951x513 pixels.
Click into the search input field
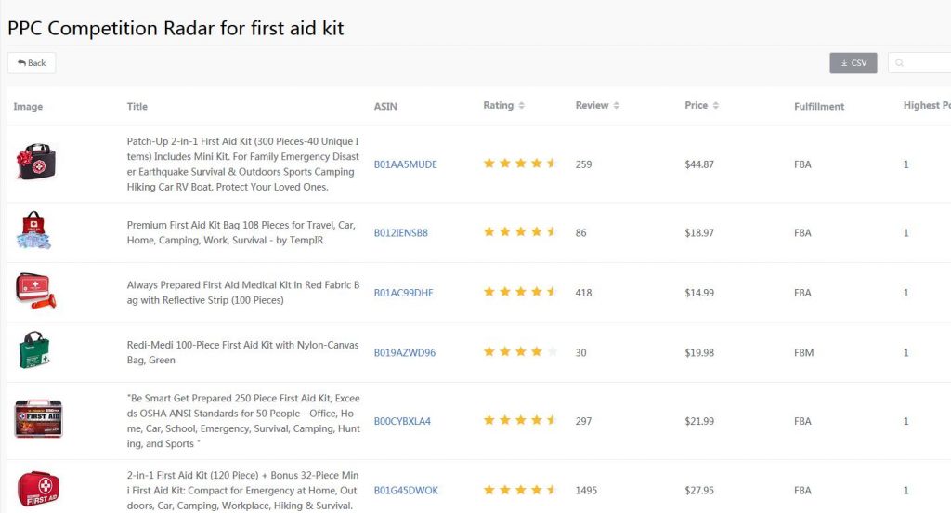[925, 63]
